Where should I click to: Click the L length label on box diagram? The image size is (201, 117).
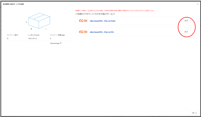tap(46, 29)
